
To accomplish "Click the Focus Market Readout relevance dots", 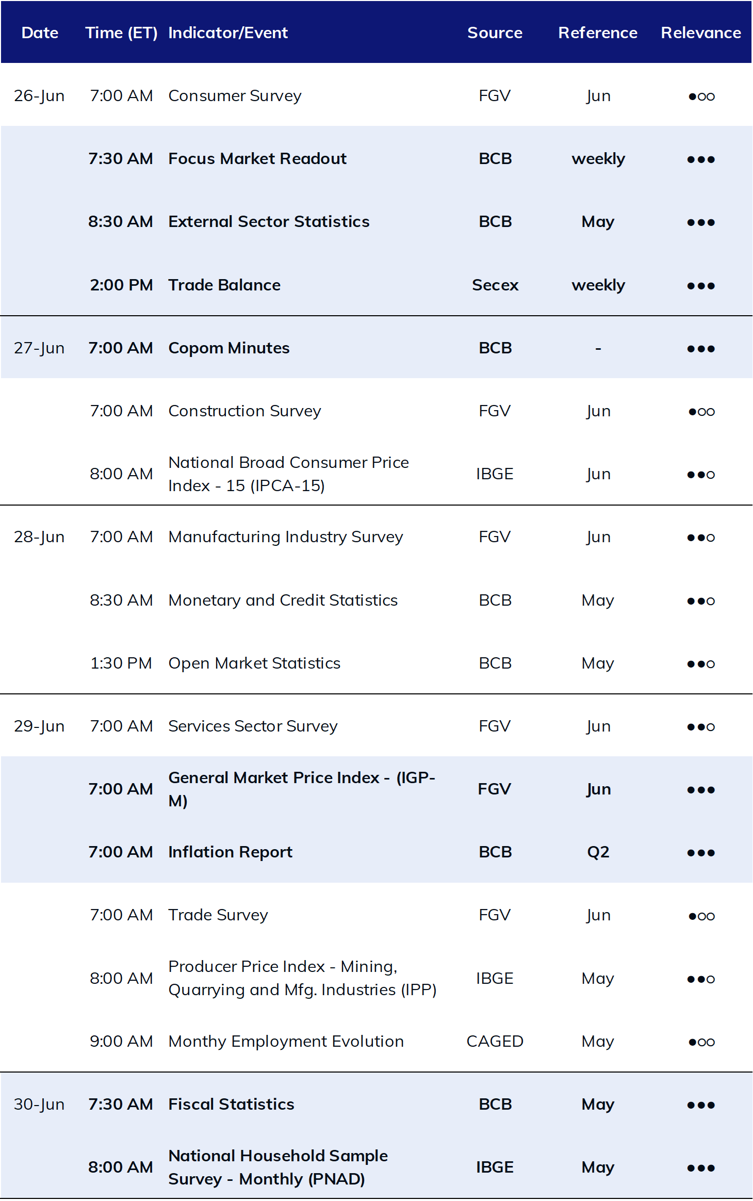I will (x=701, y=159).
